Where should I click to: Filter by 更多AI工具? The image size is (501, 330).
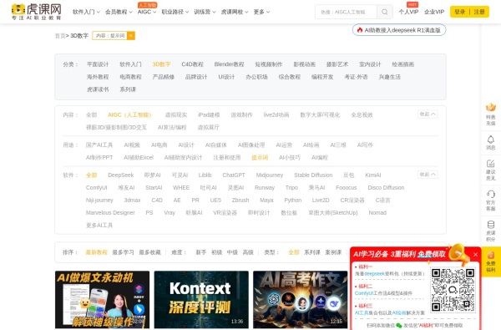coord(99,225)
